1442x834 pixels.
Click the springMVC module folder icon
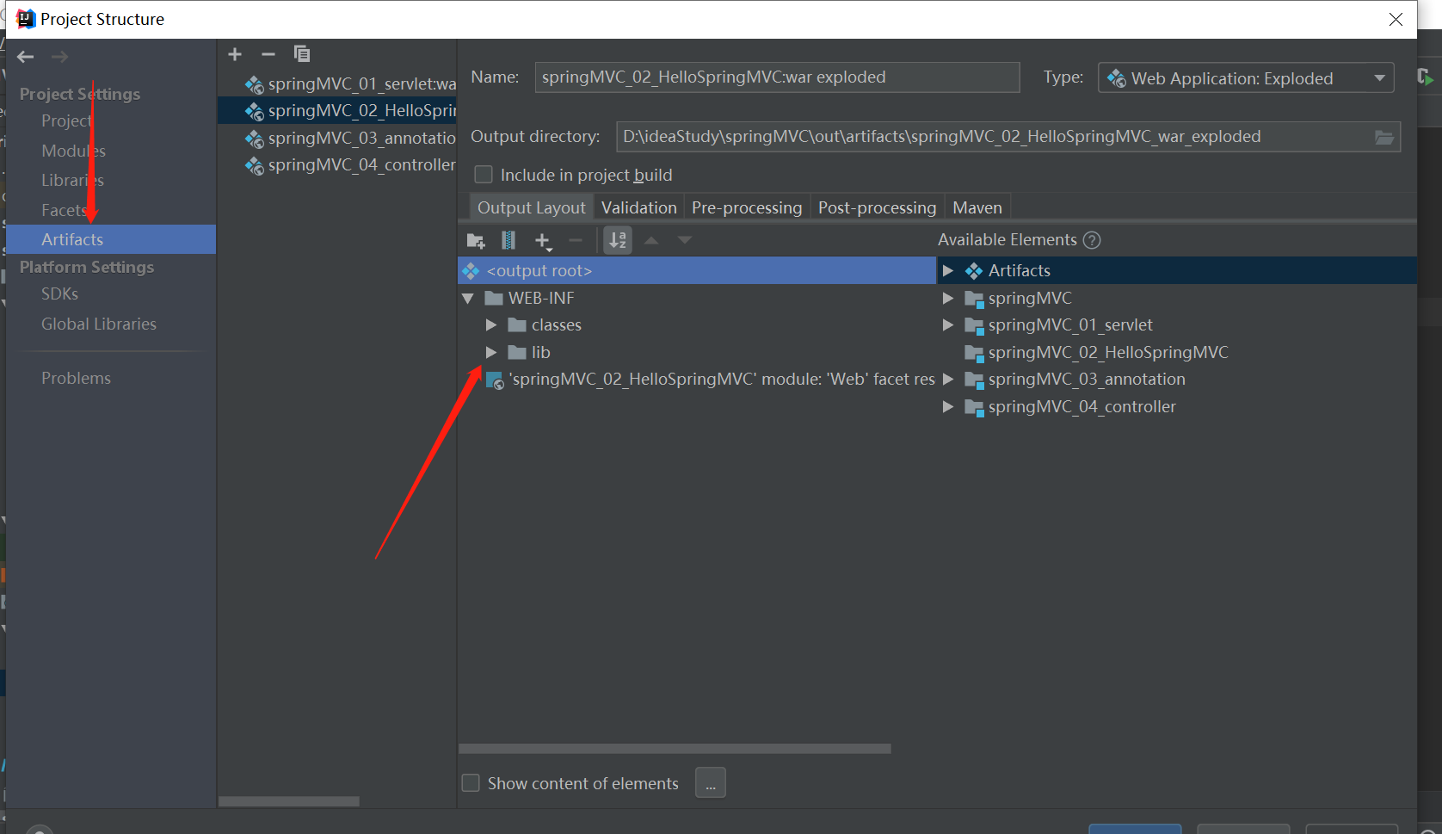(974, 300)
